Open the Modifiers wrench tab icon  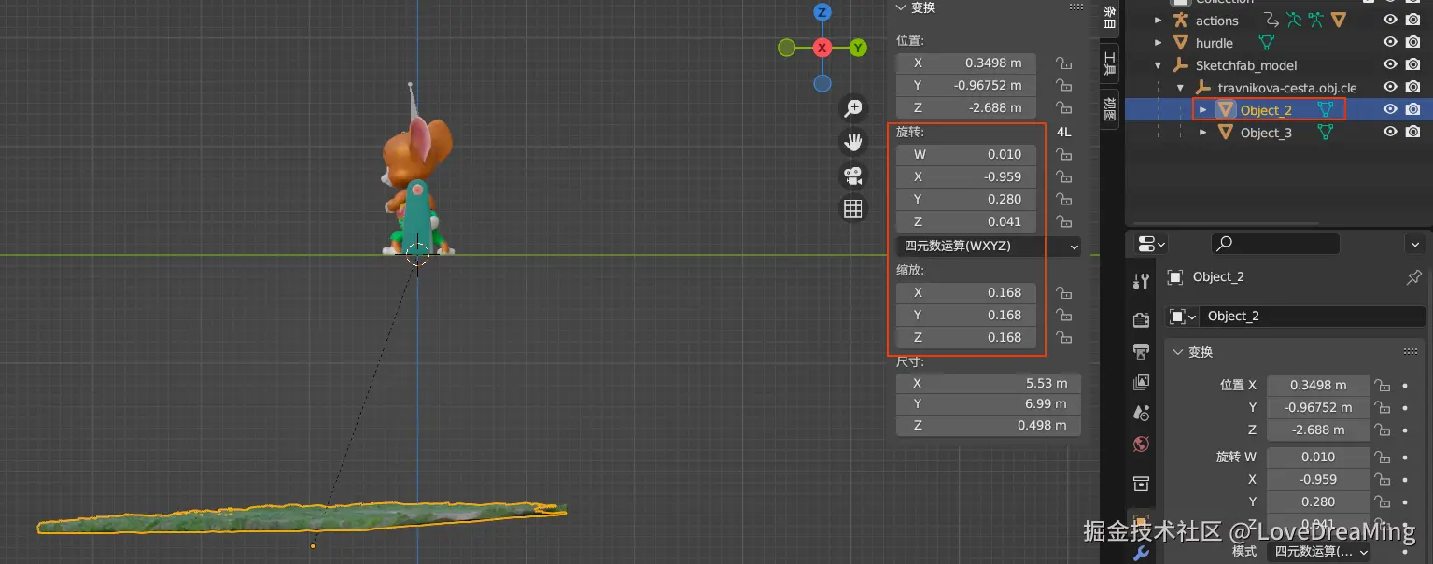click(x=1141, y=554)
